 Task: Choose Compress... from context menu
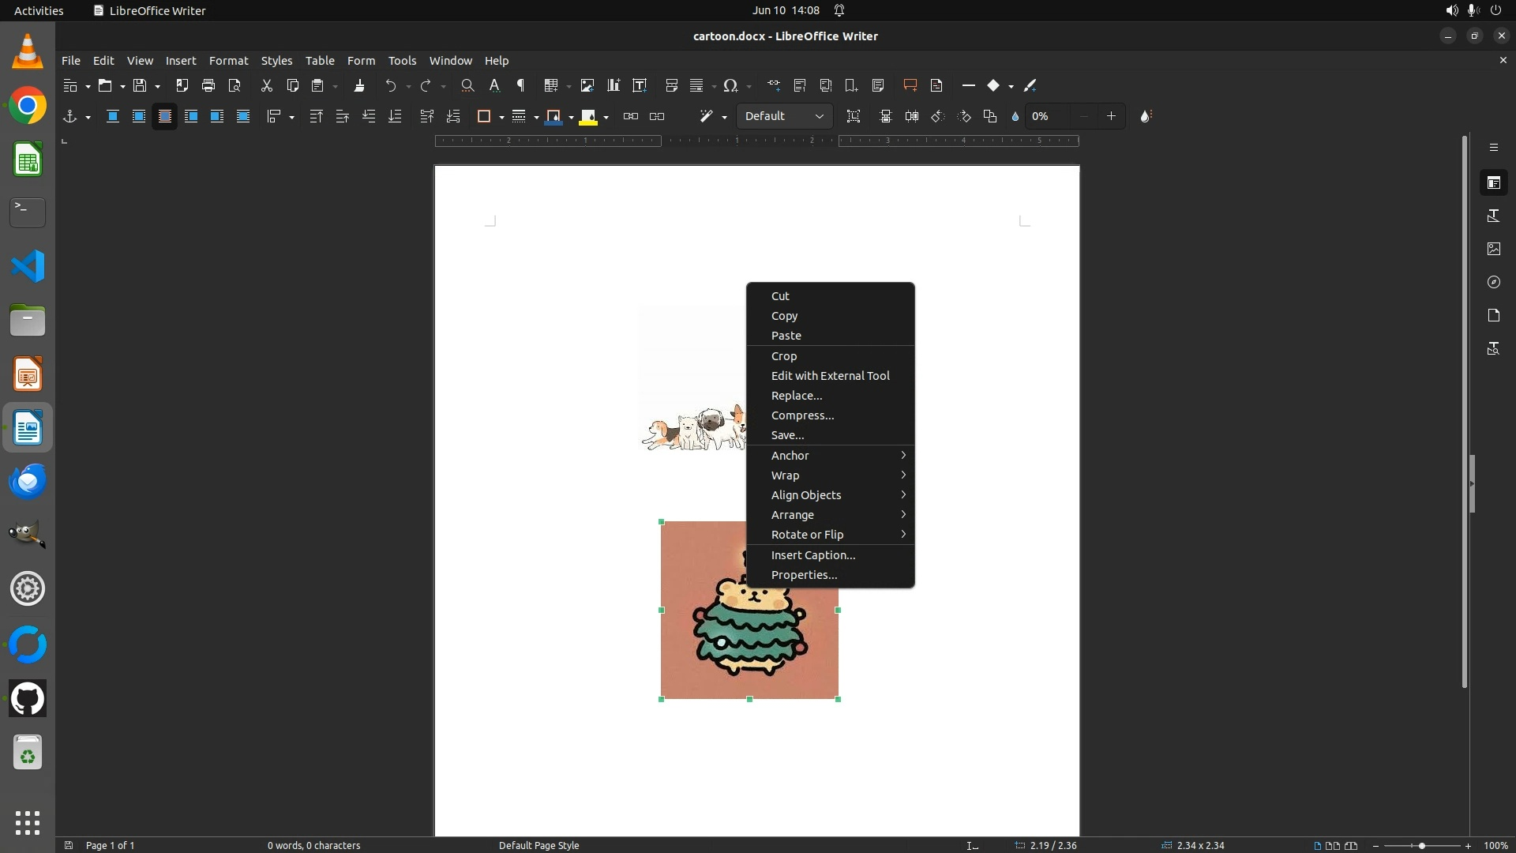pyautogui.click(x=802, y=415)
